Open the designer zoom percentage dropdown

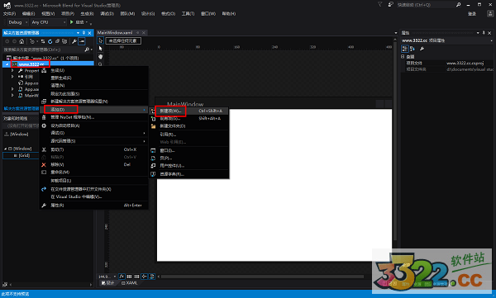pos(115,277)
